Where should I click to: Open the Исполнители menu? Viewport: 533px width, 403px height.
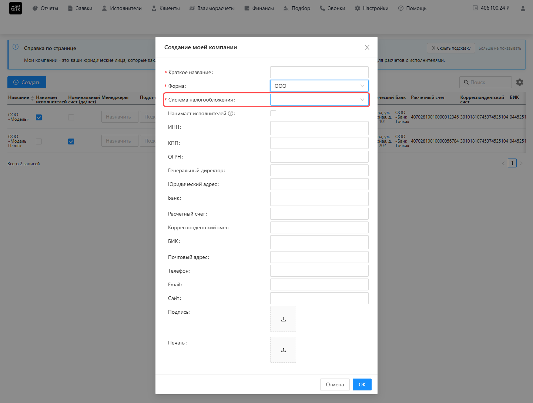click(x=122, y=8)
